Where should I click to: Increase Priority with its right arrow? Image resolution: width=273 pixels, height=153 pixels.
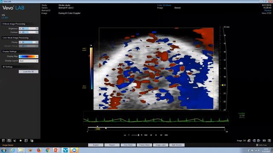(37, 42)
